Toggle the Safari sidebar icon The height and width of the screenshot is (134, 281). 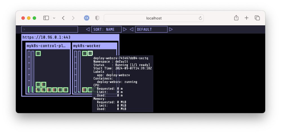click(x=46, y=18)
